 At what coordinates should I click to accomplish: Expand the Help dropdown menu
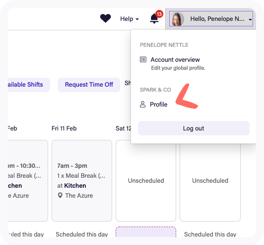pyautogui.click(x=130, y=19)
